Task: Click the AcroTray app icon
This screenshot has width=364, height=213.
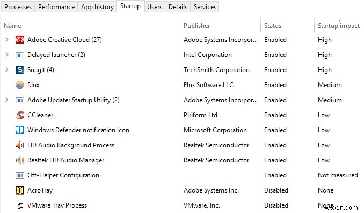Action: [x=20, y=190]
